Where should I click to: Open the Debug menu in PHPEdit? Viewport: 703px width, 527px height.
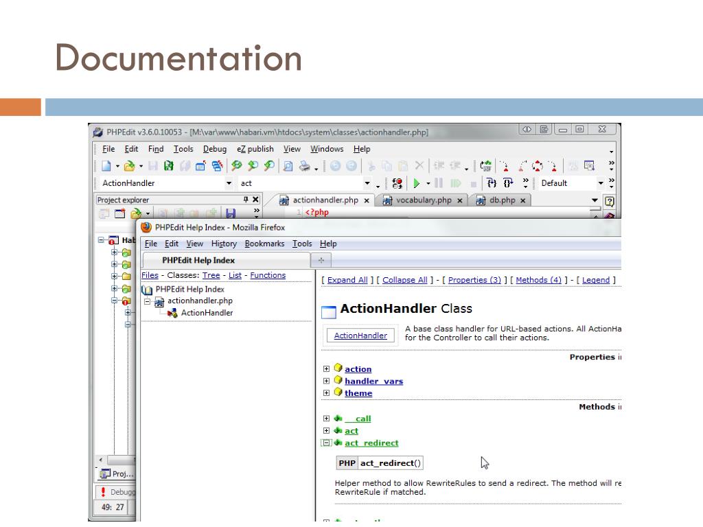[x=215, y=149]
